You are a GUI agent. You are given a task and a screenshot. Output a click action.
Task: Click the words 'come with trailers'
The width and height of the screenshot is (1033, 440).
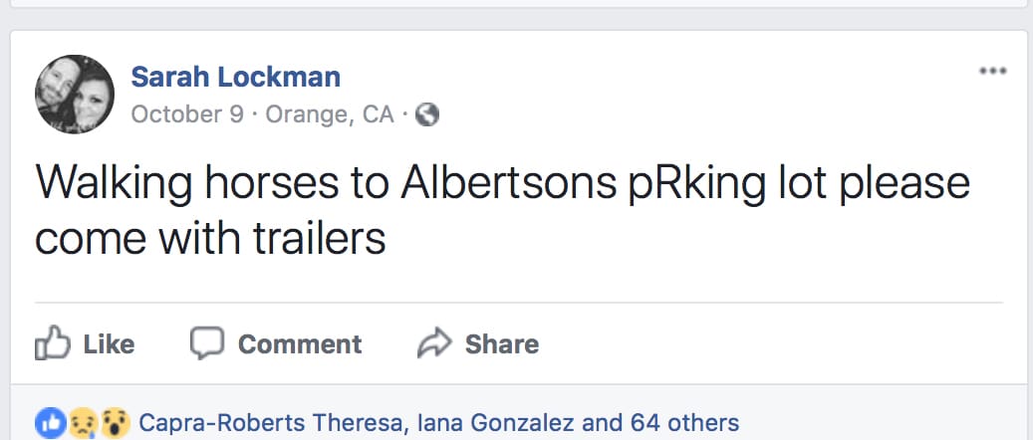click(x=209, y=239)
